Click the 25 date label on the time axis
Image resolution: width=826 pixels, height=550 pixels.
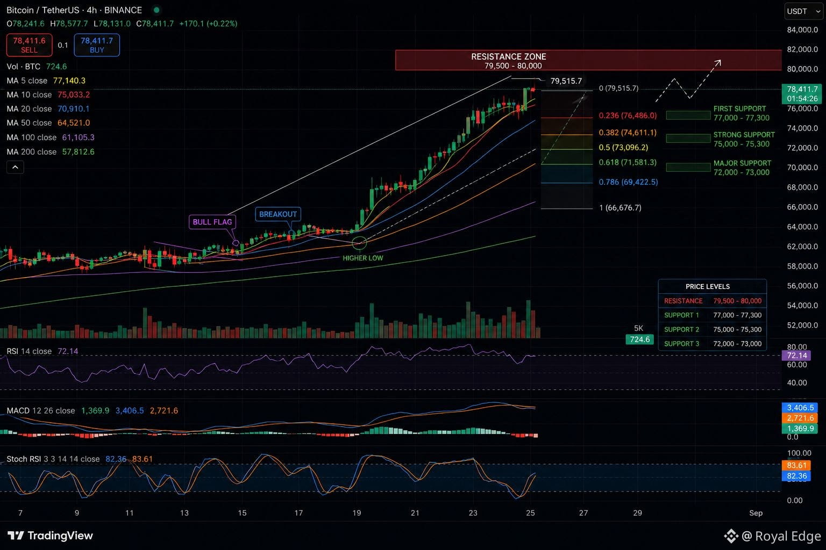530,513
